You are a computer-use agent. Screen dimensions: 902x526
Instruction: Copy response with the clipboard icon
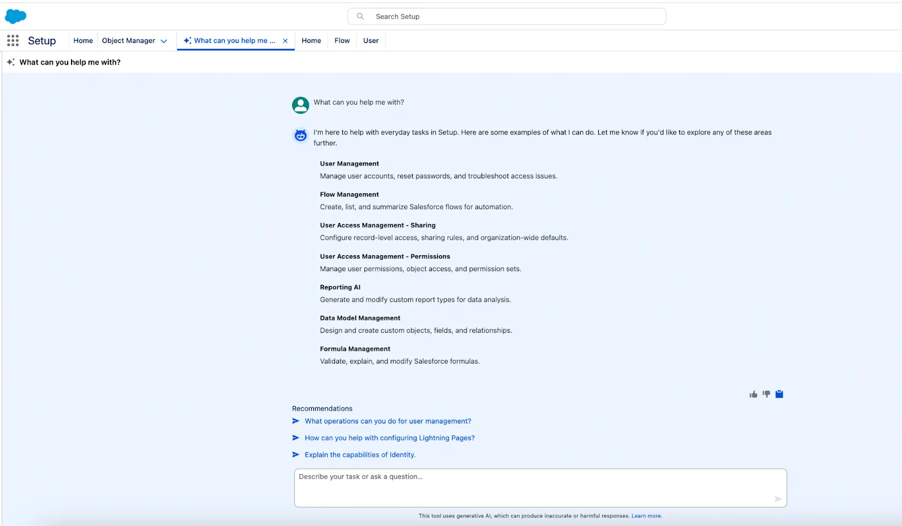click(x=779, y=394)
